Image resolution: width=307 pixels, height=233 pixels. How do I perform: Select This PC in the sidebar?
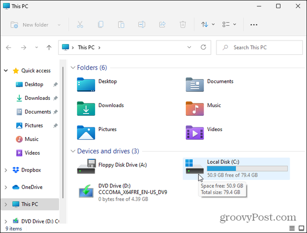pos(30,204)
